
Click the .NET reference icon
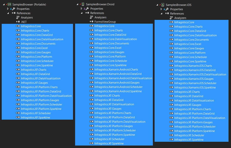[18, 22]
